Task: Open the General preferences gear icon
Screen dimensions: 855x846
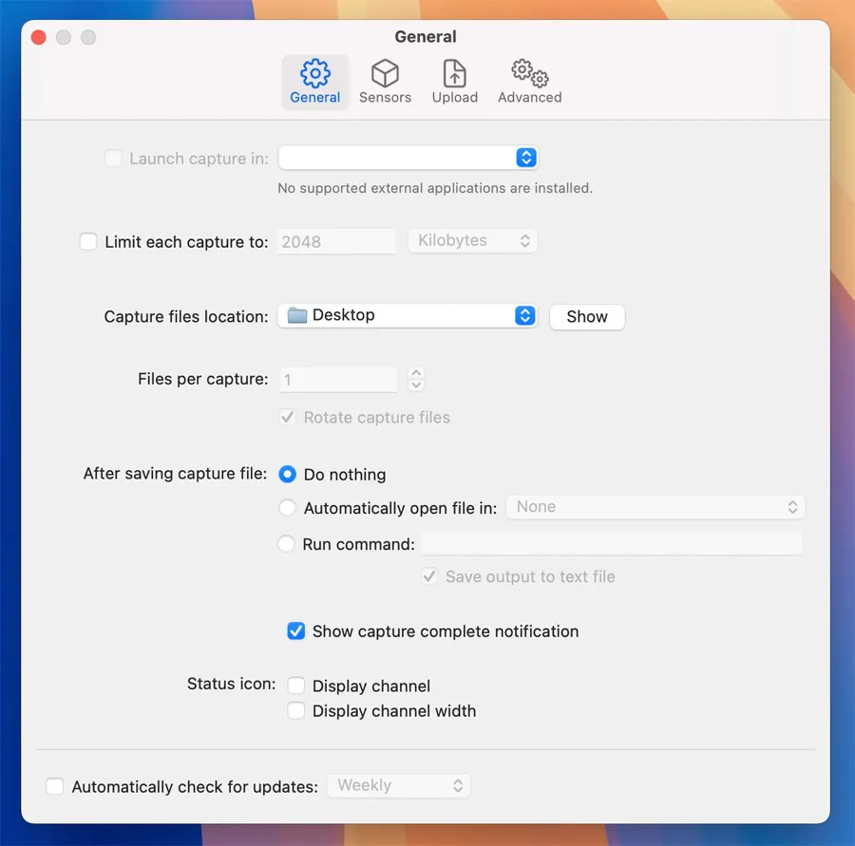Action: (x=314, y=73)
